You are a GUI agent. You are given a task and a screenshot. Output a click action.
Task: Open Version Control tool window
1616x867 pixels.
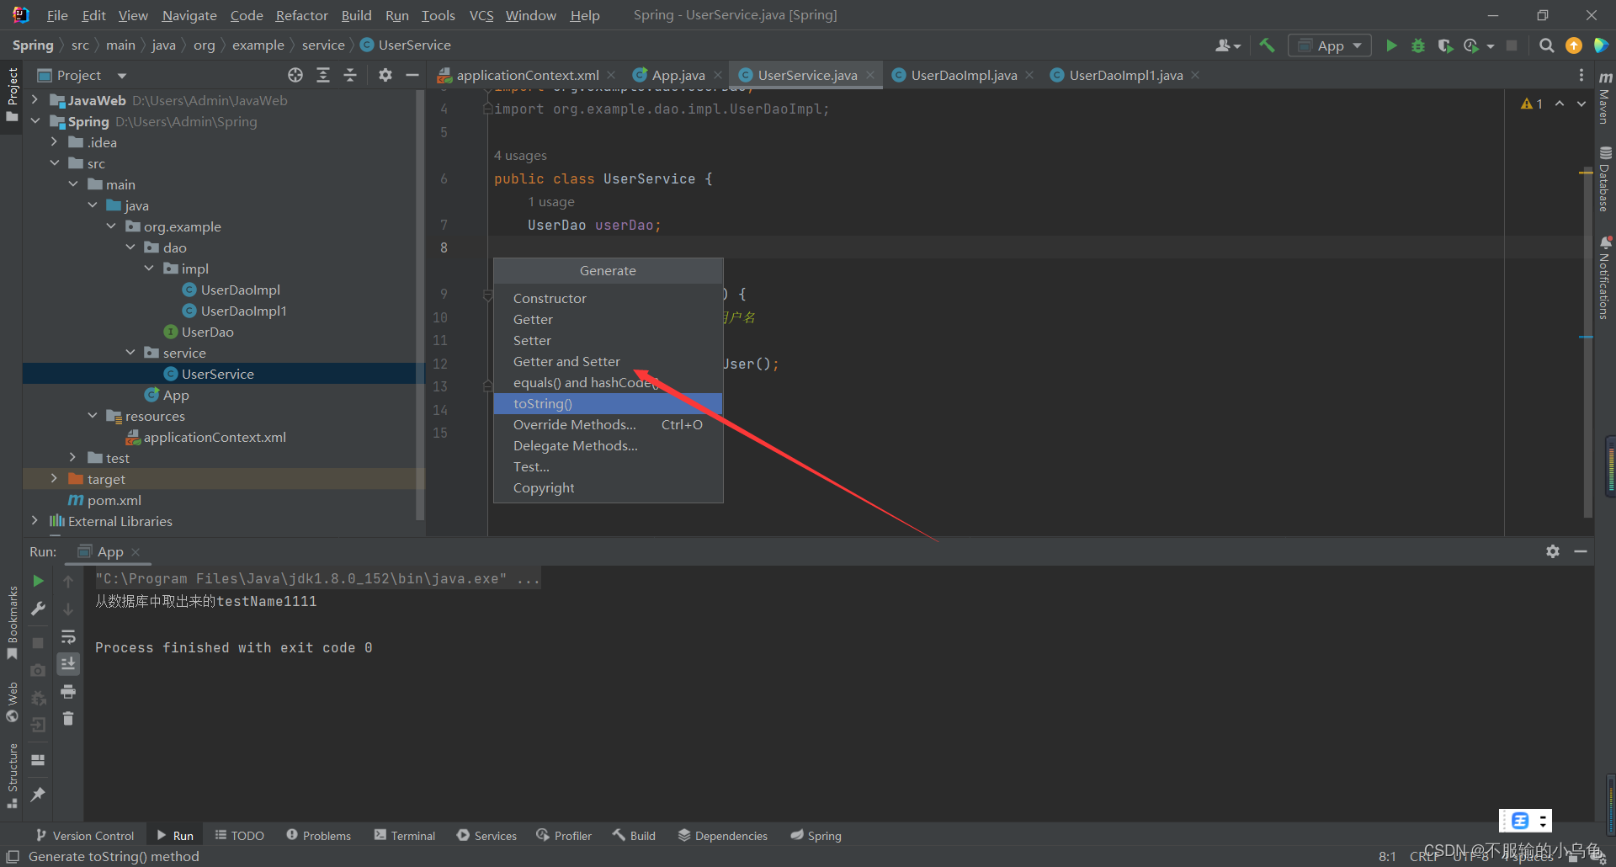(x=85, y=836)
